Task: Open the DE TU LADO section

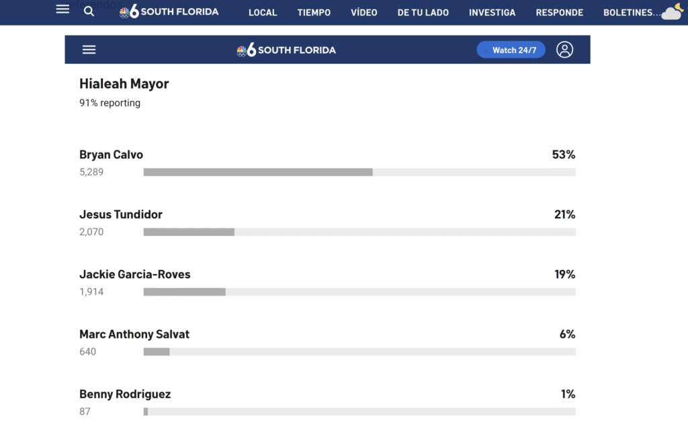Action: click(423, 13)
